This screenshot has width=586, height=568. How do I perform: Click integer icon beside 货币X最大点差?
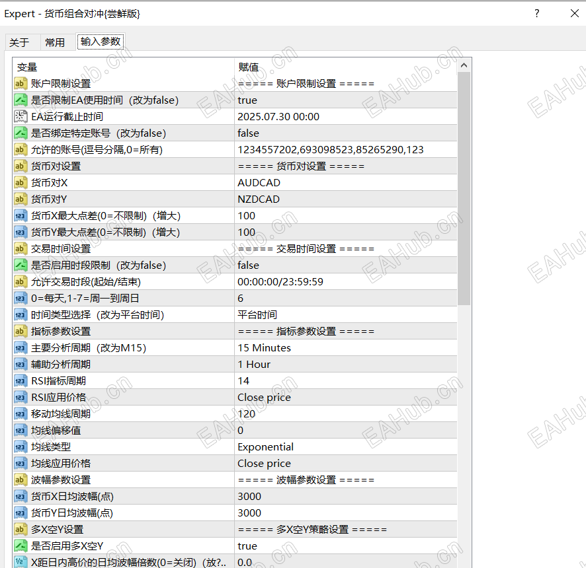click(x=21, y=215)
